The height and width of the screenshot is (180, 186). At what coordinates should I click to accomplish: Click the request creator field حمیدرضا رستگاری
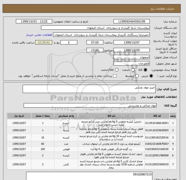pos(101,35)
